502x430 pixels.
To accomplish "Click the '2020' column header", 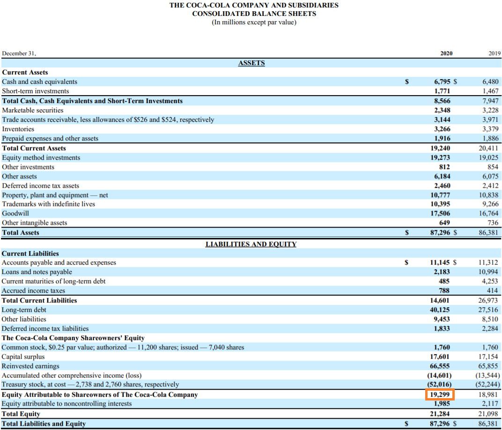I will pos(446,53).
